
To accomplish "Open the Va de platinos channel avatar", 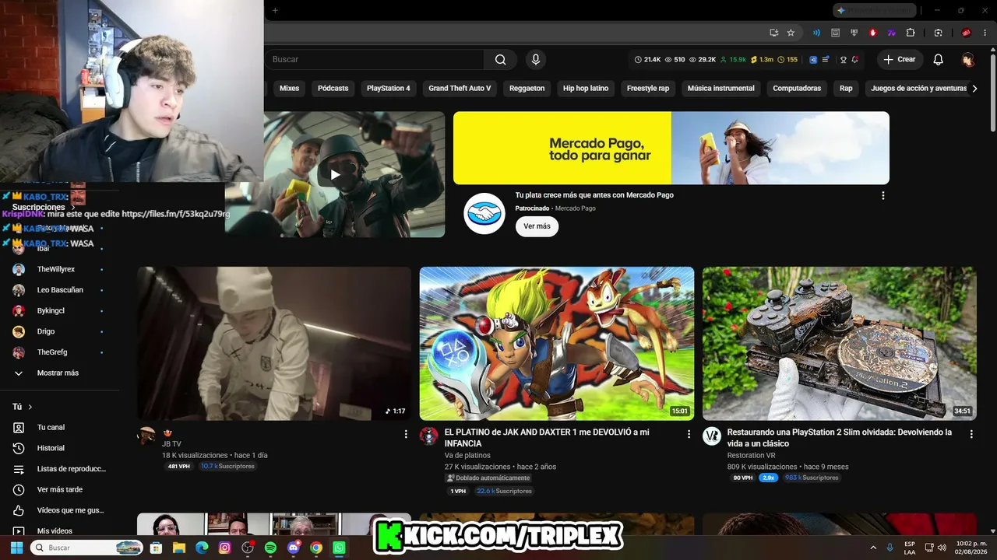I will 429,436.
